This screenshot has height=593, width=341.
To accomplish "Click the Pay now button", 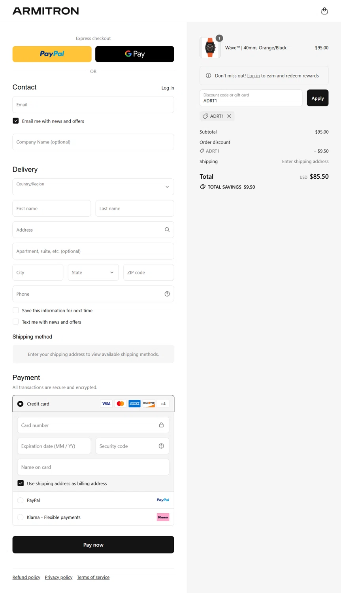I will [x=93, y=545].
